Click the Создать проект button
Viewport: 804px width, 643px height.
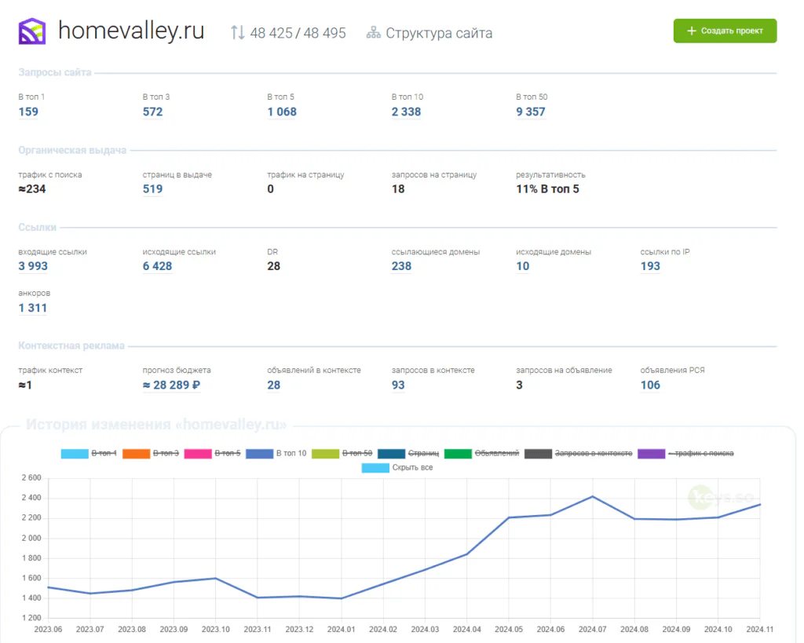[725, 31]
